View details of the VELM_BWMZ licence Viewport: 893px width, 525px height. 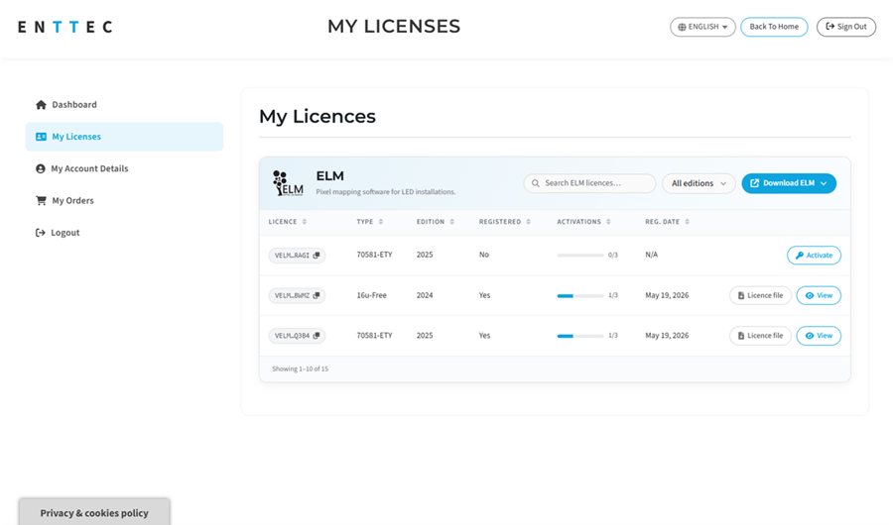(x=819, y=296)
